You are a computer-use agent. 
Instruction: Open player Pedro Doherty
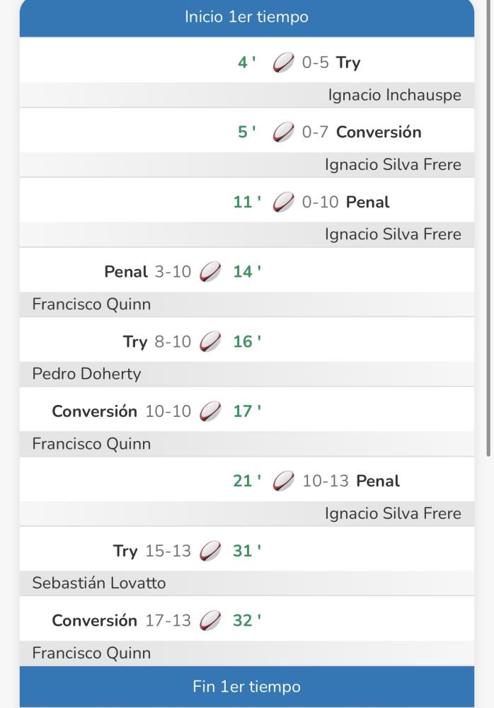pos(86,375)
